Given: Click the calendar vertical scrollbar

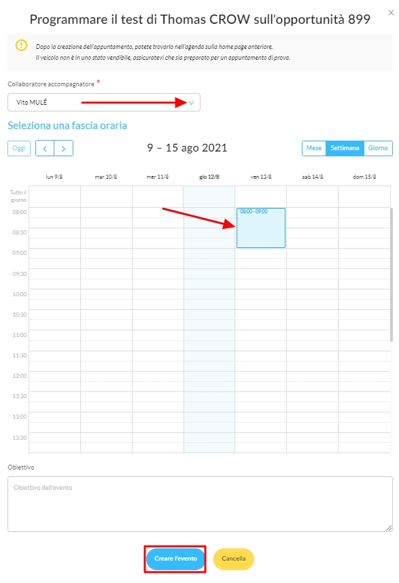Looking at the screenshot, I should (392, 275).
